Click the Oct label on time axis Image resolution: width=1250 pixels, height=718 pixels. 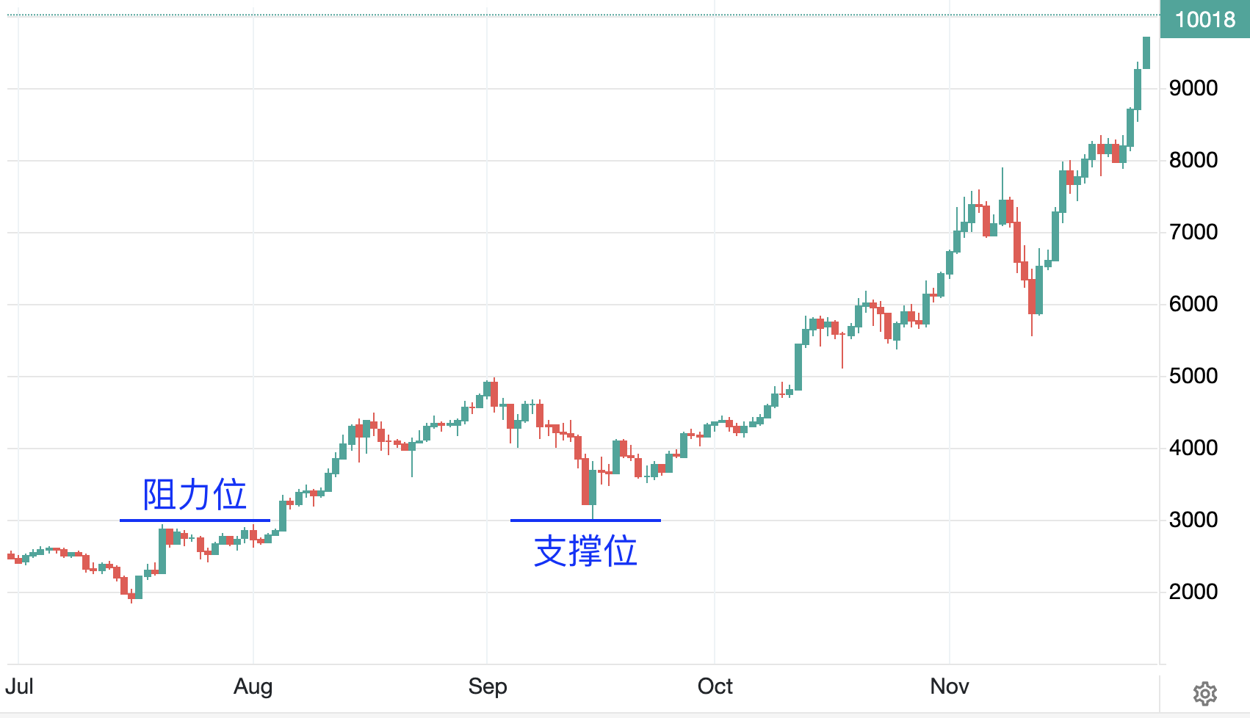click(x=715, y=686)
